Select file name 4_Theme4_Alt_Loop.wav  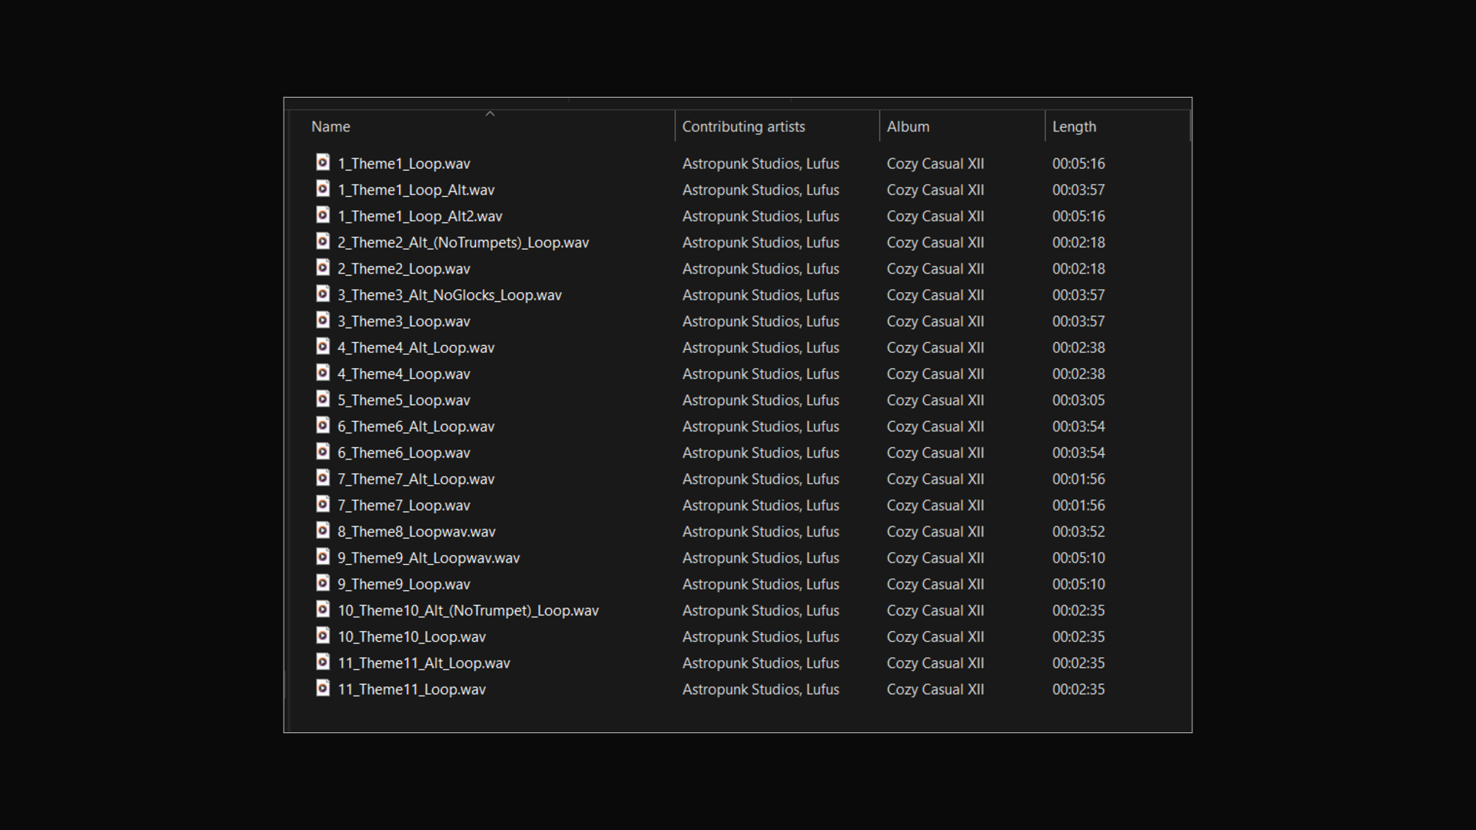tap(416, 347)
